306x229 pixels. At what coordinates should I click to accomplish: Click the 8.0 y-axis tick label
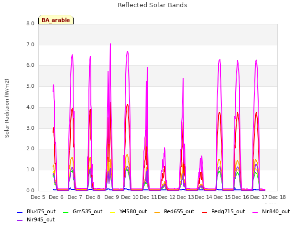pos(30,23)
